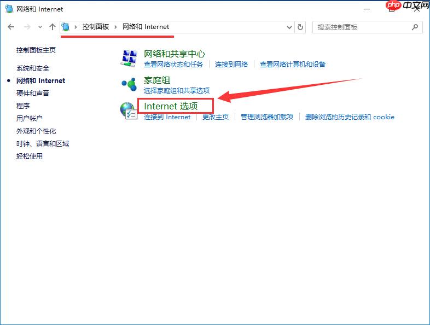Open the address bar history dropdown
The image size is (430, 325).
pyautogui.click(x=289, y=27)
